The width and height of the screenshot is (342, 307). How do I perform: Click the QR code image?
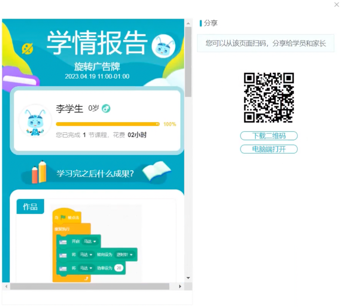pos(269,98)
